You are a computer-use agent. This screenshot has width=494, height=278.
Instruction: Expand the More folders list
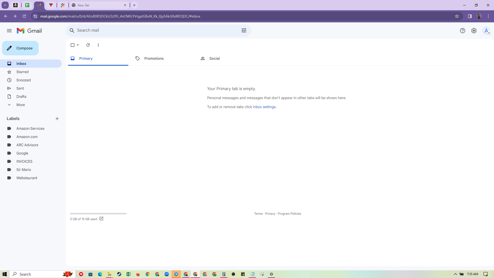[x=31, y=105]
